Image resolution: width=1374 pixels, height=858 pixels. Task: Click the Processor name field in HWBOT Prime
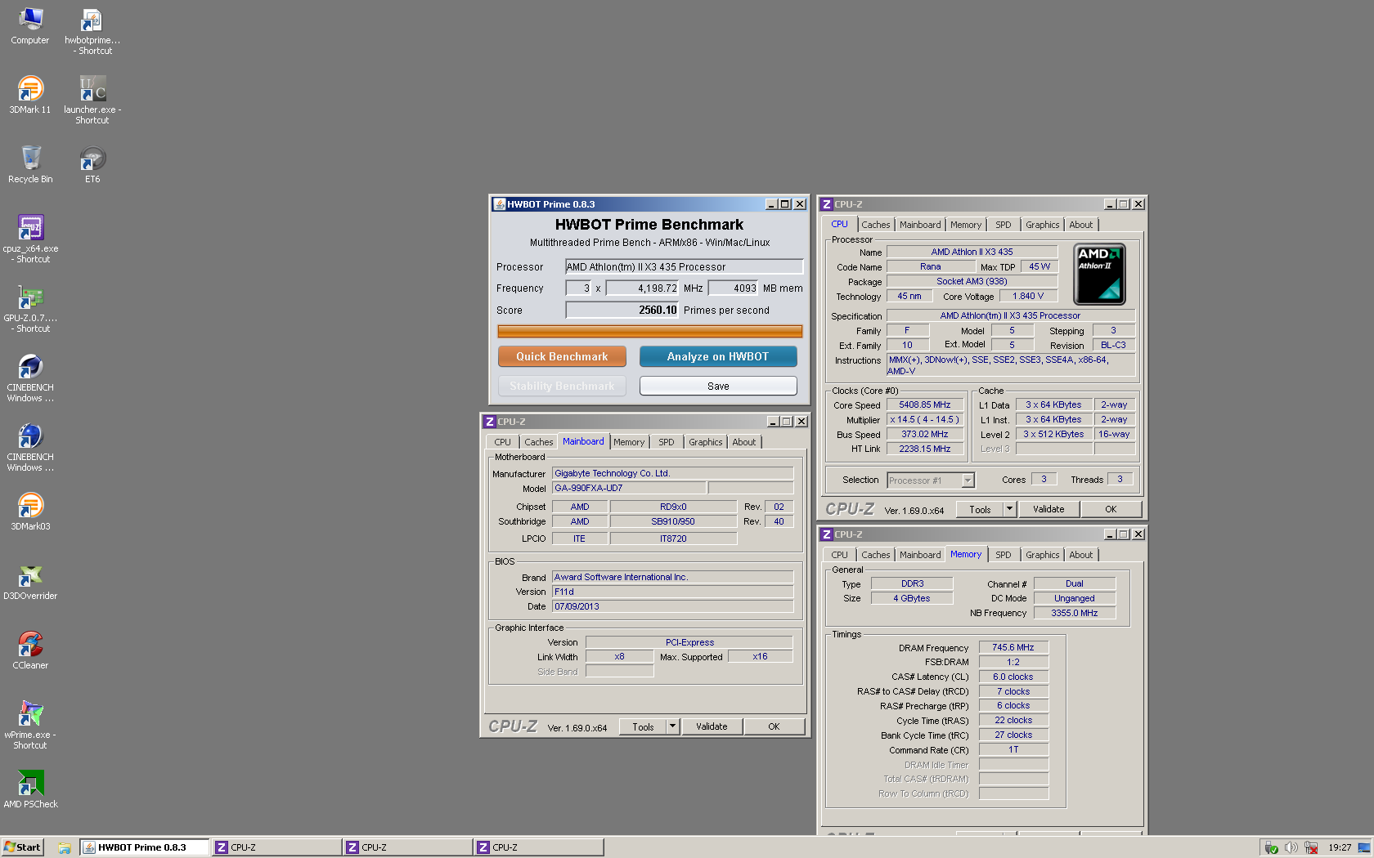click(685, 266)
